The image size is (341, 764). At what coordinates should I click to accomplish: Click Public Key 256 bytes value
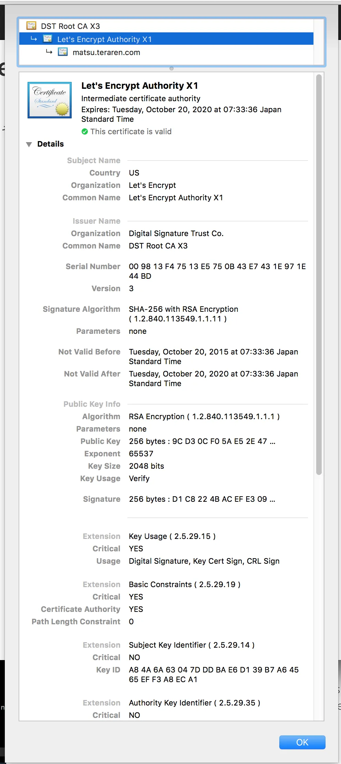click(x=202, y=441)
